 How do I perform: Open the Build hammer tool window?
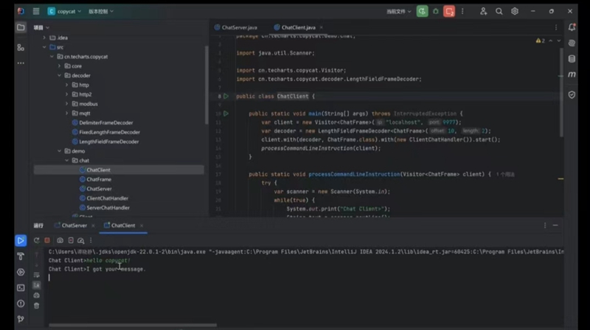[21, 256]
